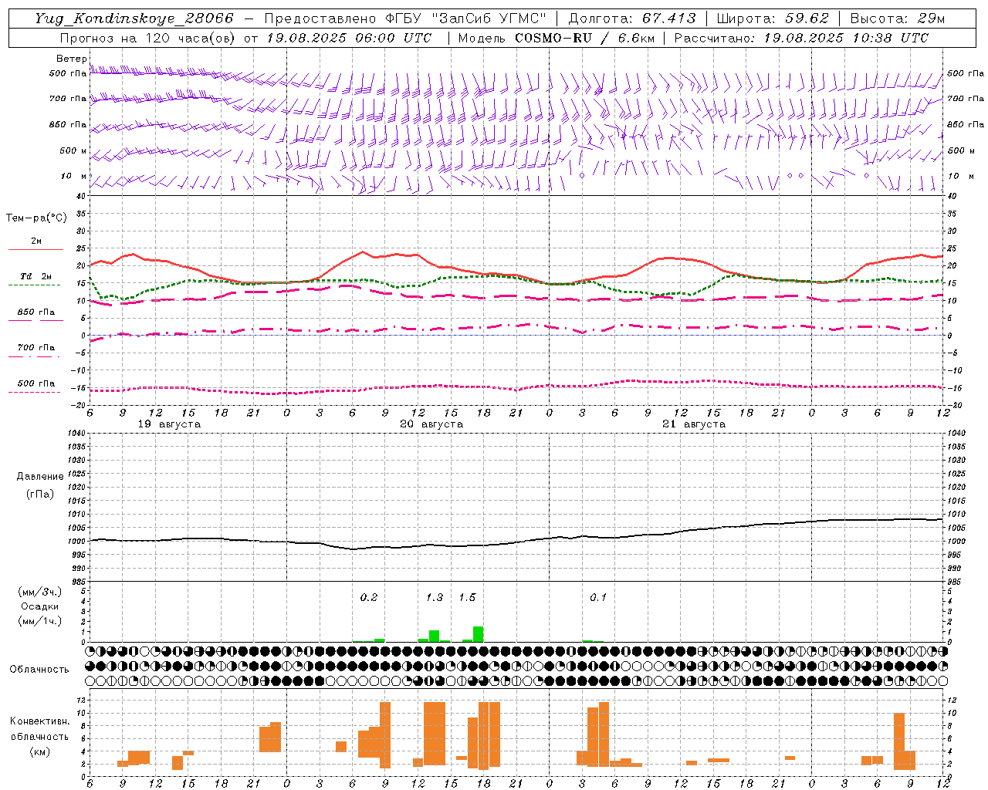
Task: Click the (мм/1ч.) precipitation unit label
Action: [x=40, y=621]
